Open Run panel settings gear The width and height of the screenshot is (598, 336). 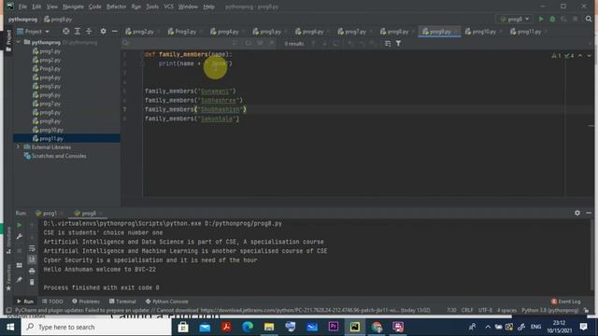point(577,213)
